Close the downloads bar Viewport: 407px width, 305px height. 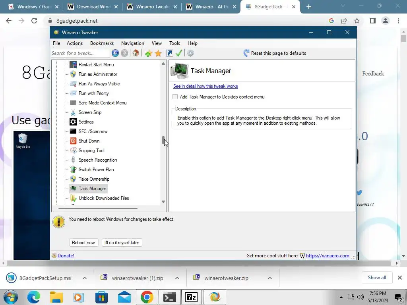point(400,278)
